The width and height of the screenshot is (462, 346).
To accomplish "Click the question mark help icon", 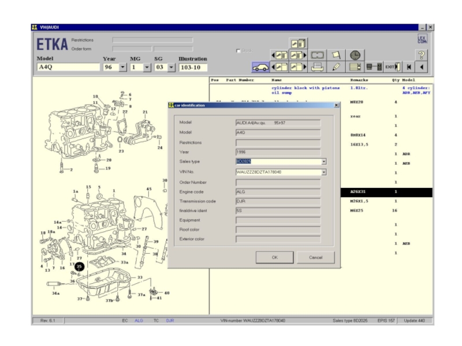I will (x=422, y=55).
